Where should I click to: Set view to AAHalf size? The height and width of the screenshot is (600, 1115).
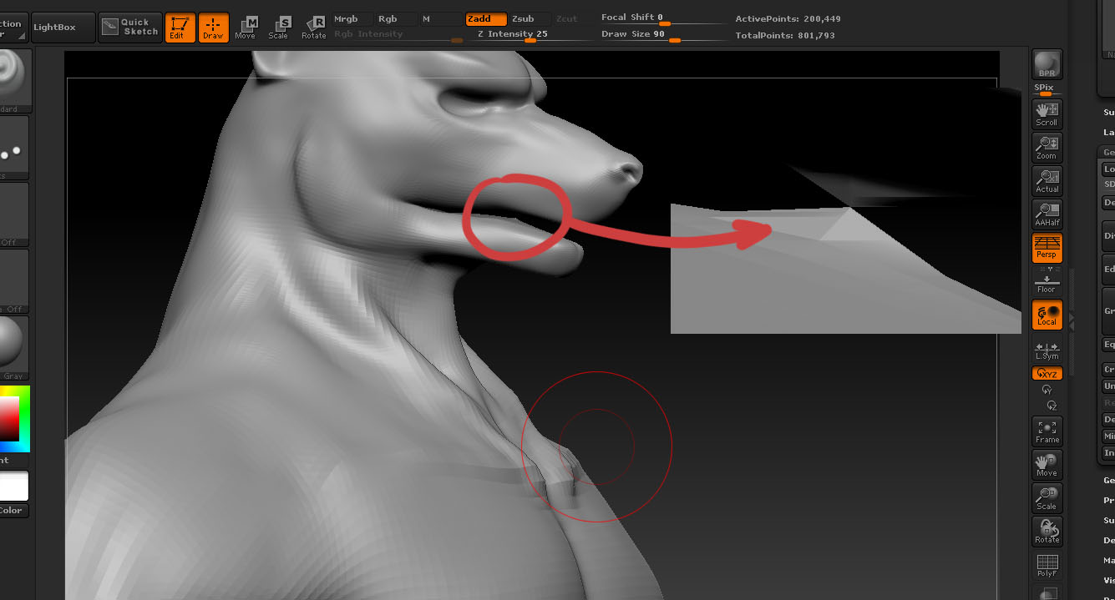pos(1047,214)
